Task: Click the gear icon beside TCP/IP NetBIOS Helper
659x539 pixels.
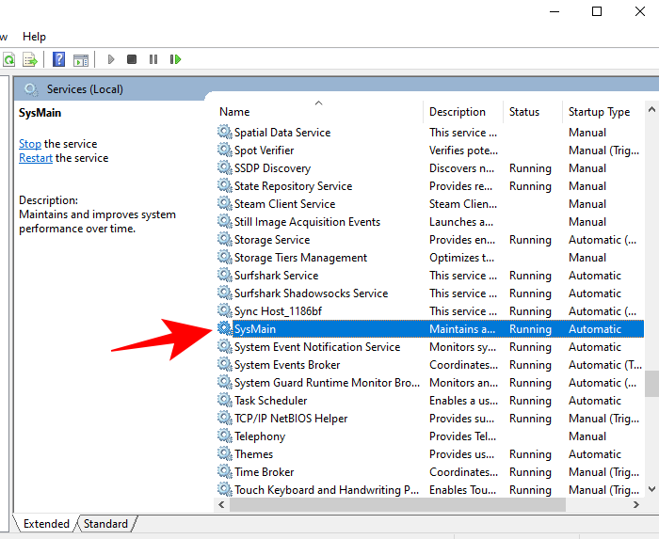Action: click(x=225, y=418)
